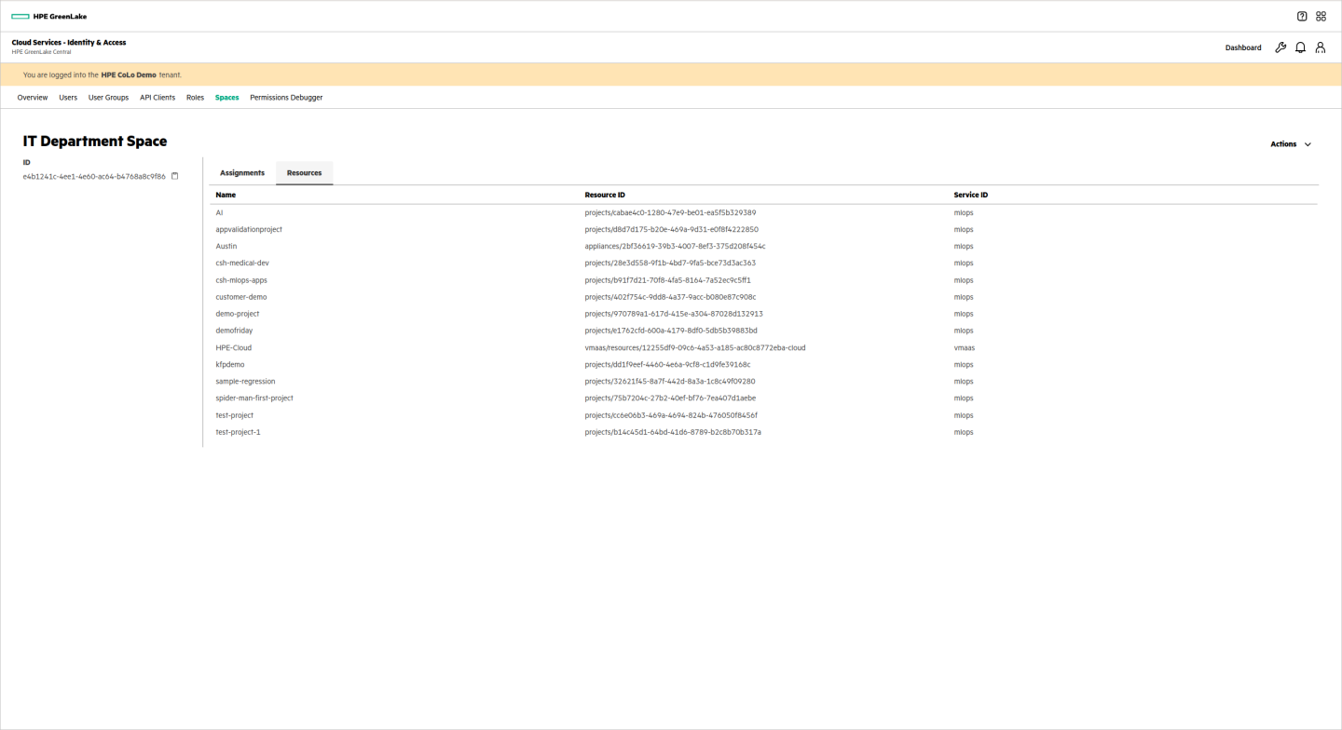Viewport: 1342px width, 730px height.
Task: Expand the Actions dropdown menu
Action: coord(1291,144)
